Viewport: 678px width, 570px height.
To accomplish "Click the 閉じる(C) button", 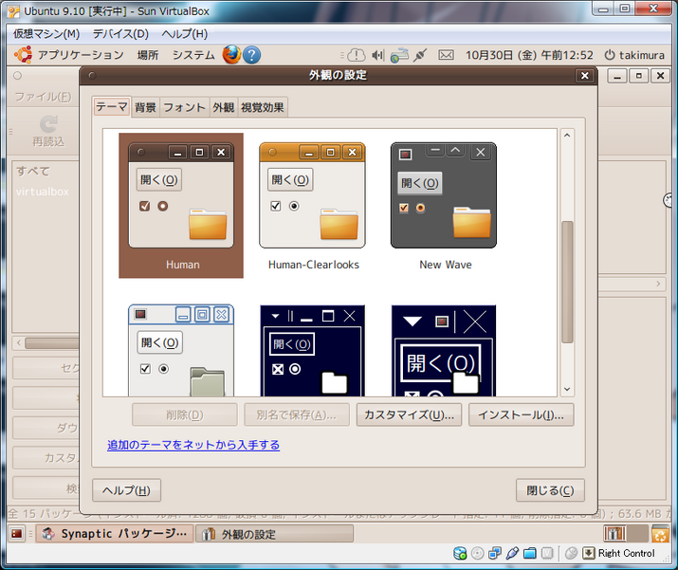I will tap(550, 490).
